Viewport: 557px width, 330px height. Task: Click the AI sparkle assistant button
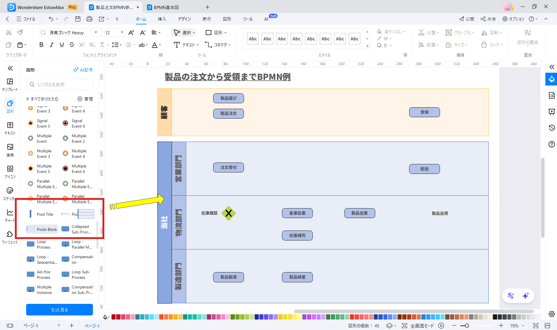(x=525, y=296)
